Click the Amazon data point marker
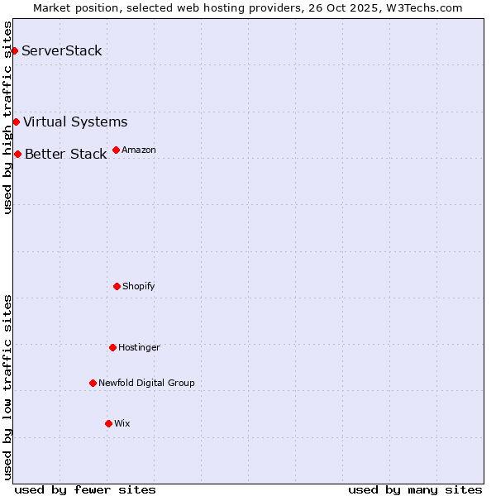Viewport: 496px width, 496px height. (x=116, y=150)
